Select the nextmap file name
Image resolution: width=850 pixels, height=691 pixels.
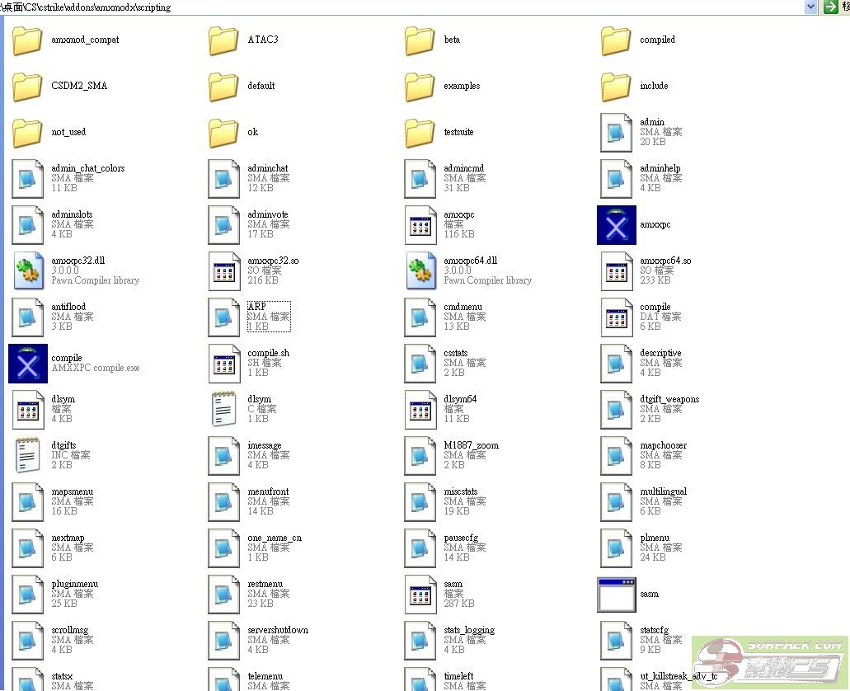point(68,538)
